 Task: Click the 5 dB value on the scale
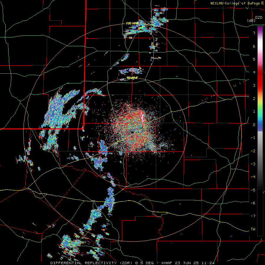coord(254,59)
